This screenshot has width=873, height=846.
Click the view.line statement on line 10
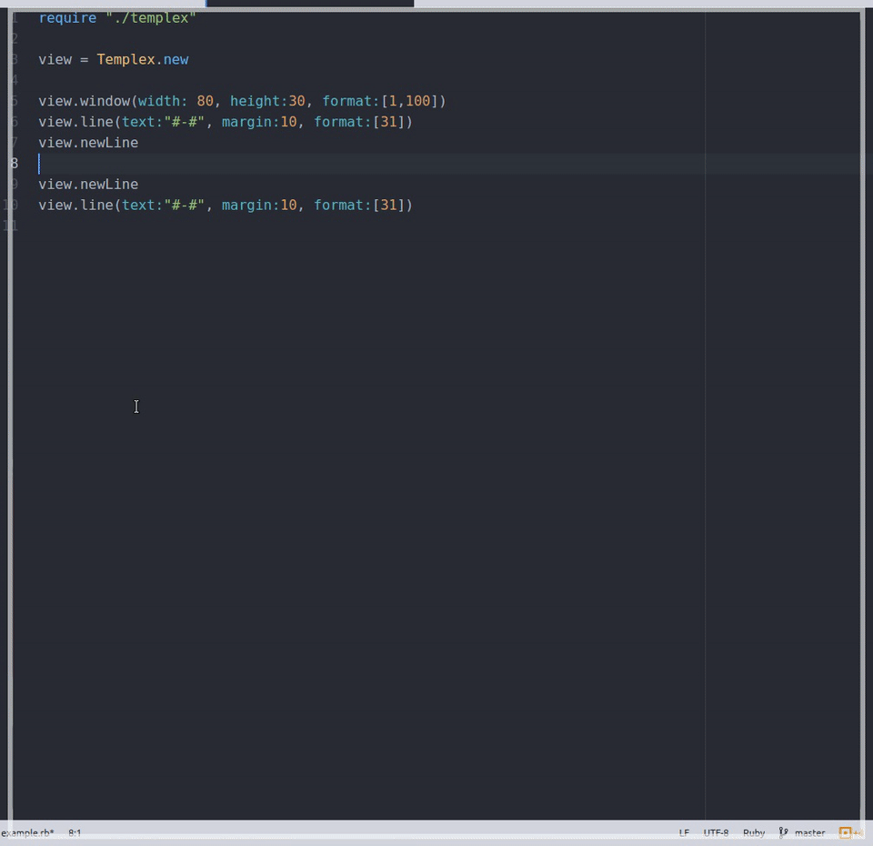pyautogui.click(x=226, y=205)
